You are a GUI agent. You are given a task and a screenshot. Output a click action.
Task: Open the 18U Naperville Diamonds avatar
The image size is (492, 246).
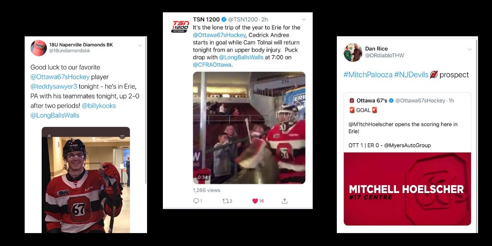click(38, 48)
